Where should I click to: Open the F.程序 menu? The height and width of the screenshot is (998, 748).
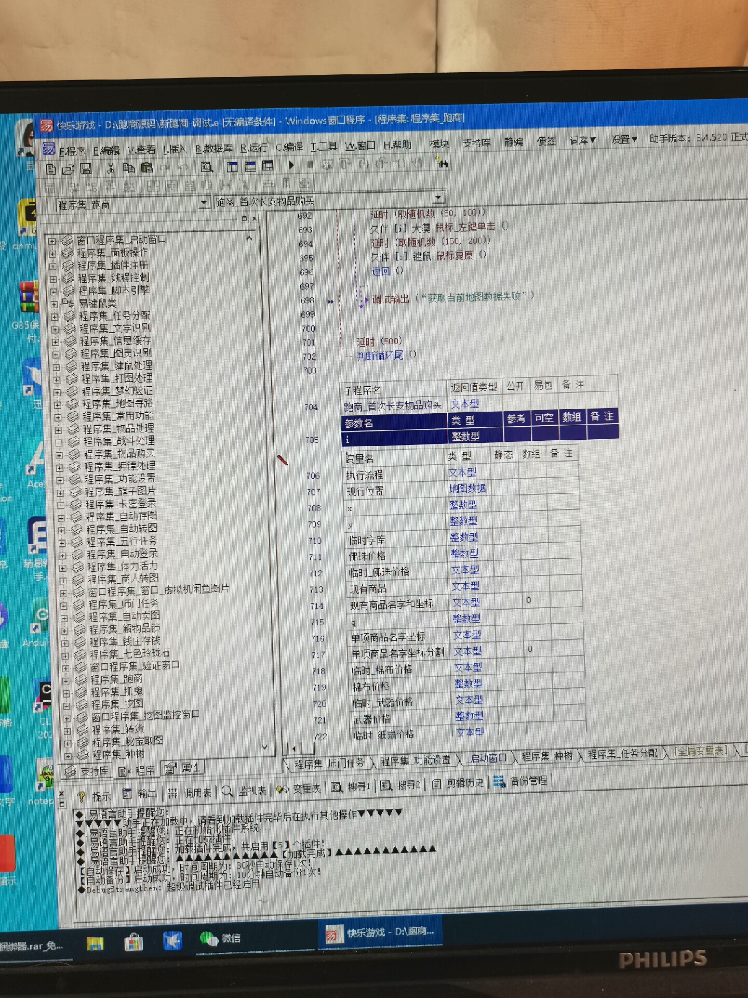click(x=72, y=151)
